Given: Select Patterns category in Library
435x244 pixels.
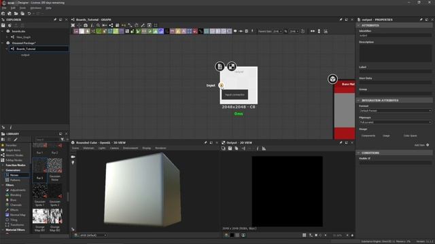Looking at the screenshot, I should 15,180.
